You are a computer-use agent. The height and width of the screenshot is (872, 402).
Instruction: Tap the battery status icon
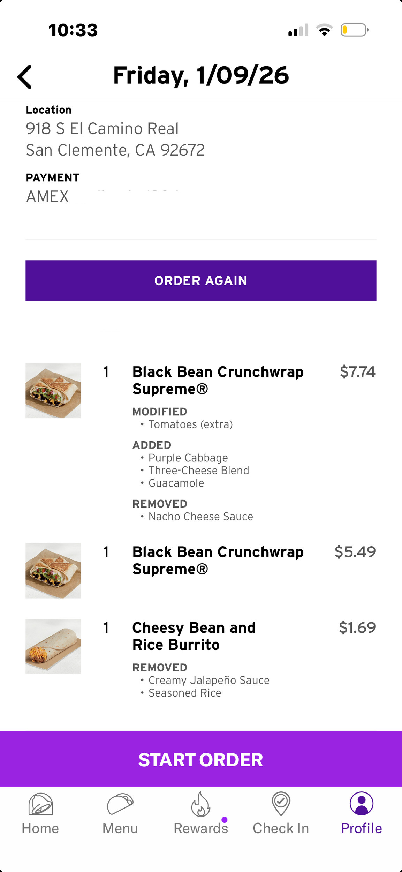[x=354, y=30]
